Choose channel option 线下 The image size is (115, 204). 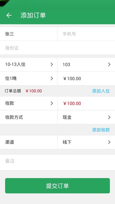[x=86, y=142]
